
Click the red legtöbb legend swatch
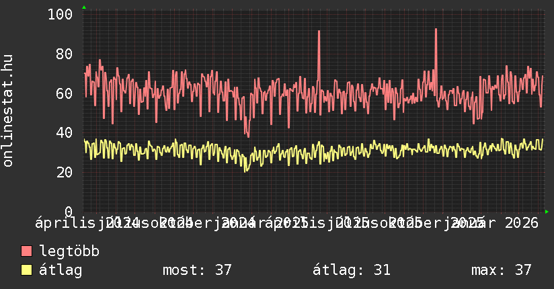pos(27,251)
